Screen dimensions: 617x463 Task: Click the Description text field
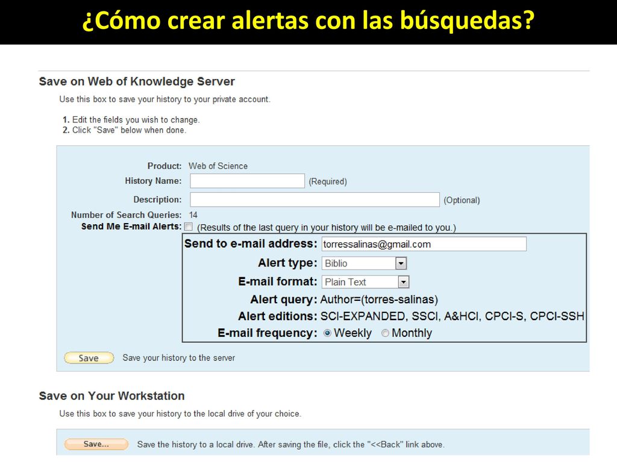pos(315,200)
